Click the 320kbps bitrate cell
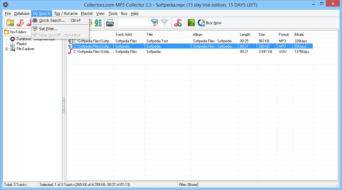This screenshot has width=342, height=190. click(x=301, y=41)
